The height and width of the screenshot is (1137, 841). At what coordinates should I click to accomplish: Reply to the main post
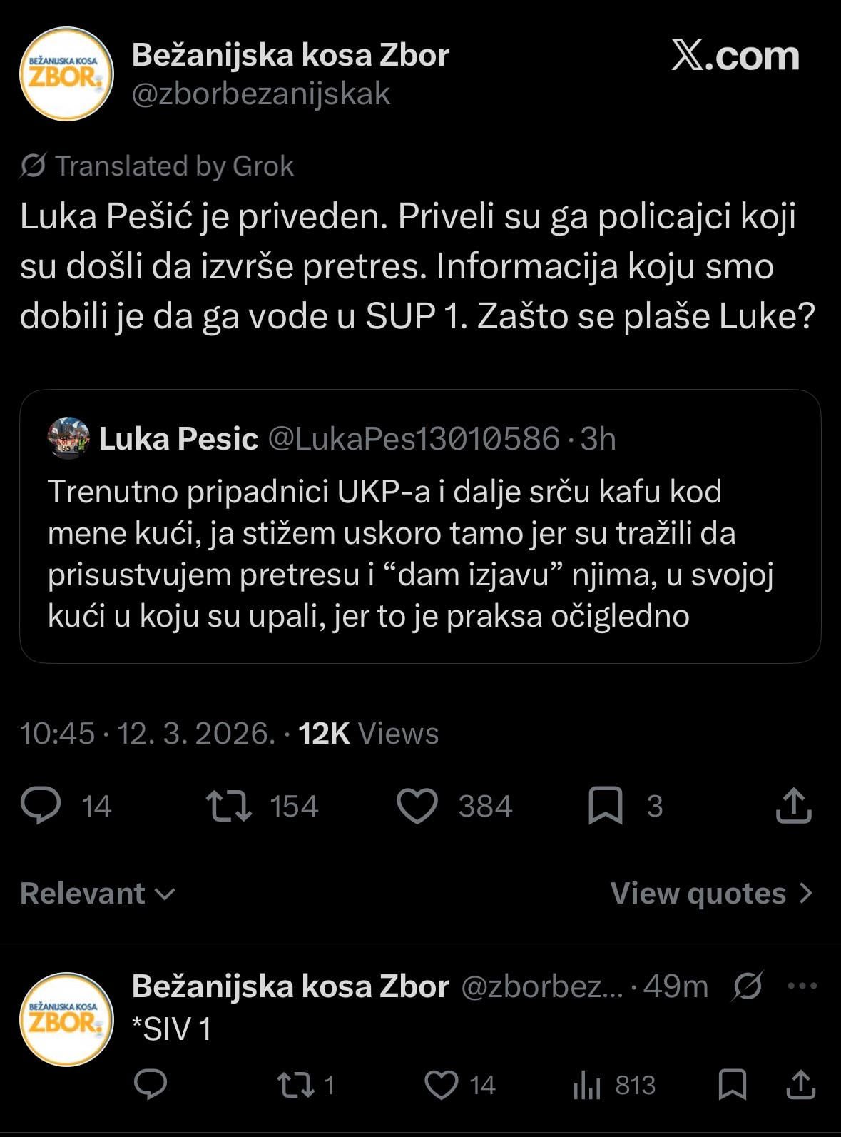(x=41, y=806)
